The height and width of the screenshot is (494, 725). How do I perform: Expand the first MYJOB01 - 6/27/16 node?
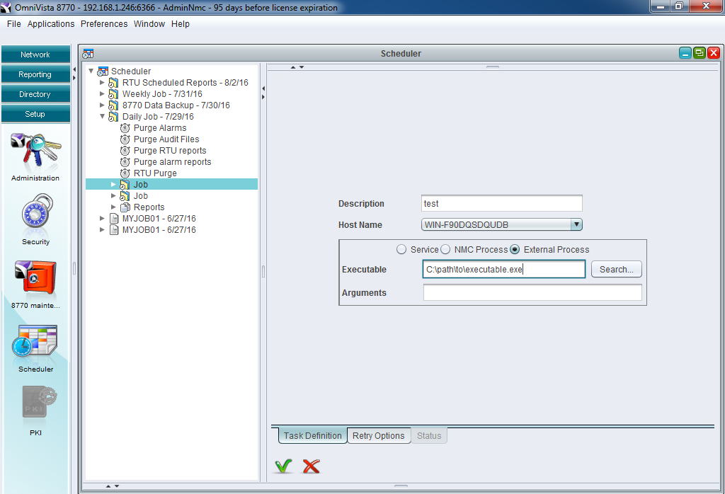102,218
